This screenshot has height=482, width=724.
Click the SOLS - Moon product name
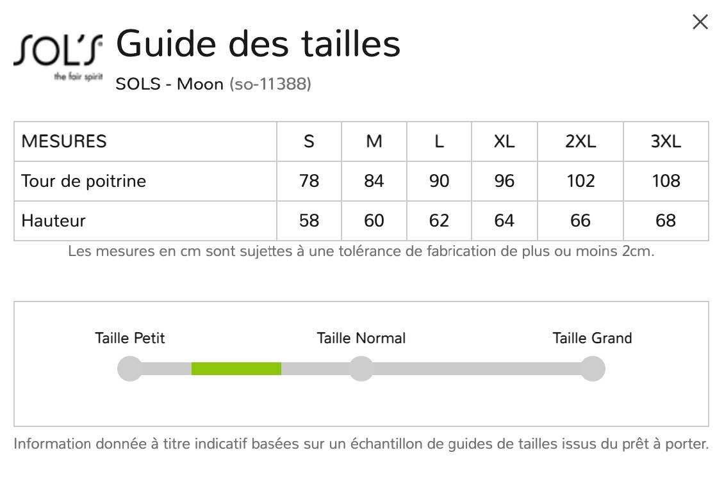coord(170,84)
